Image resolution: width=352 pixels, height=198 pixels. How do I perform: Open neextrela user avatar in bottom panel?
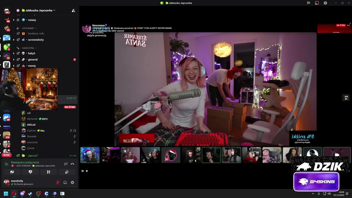tap(7, 182)
